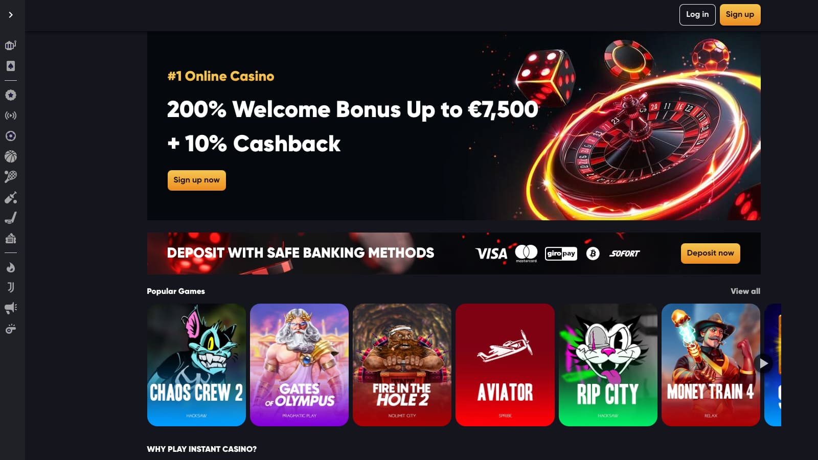The image size is (818, 460).
Task: Open the Aviator game thumbnail
Action: coord(505,365)
